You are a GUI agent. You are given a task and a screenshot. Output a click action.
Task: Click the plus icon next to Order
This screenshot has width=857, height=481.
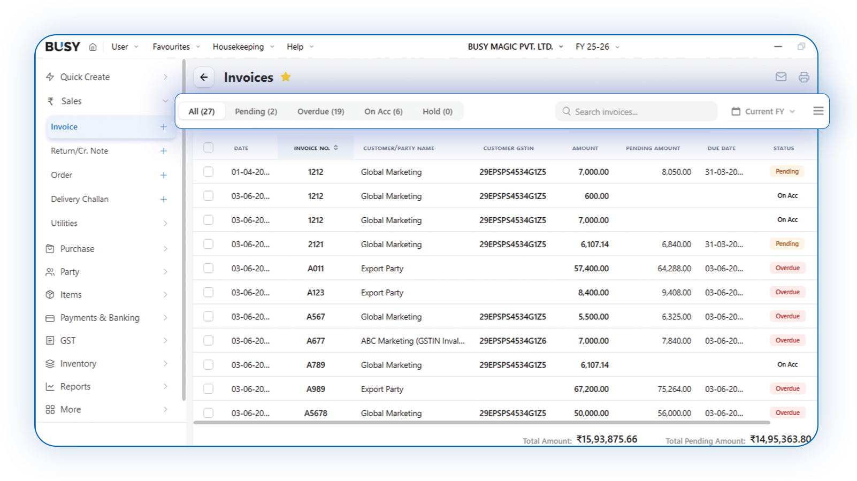[x=163, y=175]
